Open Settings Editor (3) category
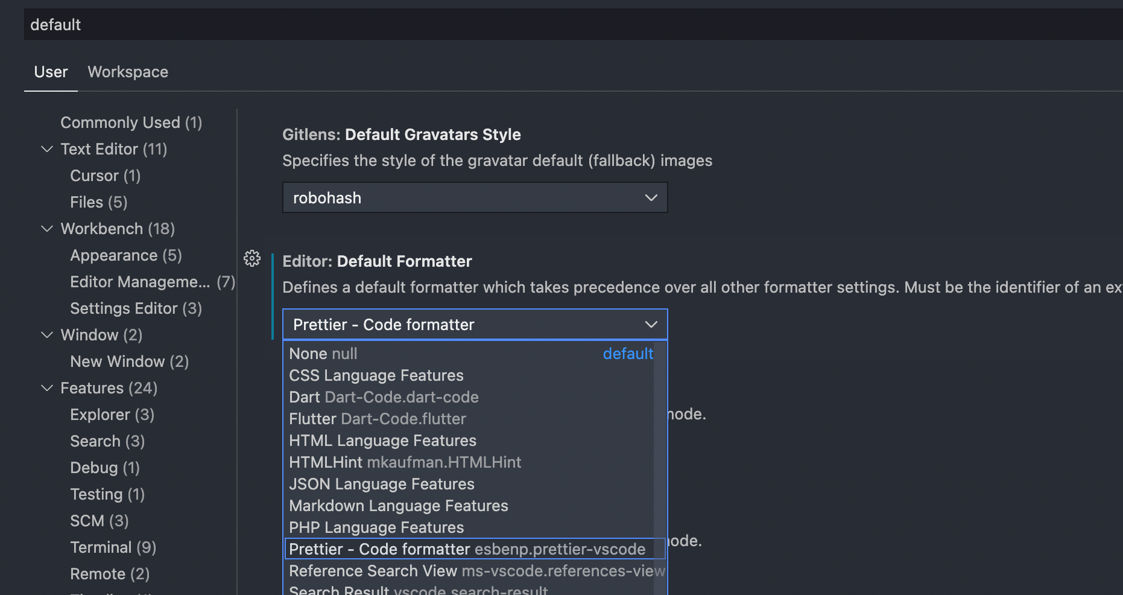 click(136, 308)
